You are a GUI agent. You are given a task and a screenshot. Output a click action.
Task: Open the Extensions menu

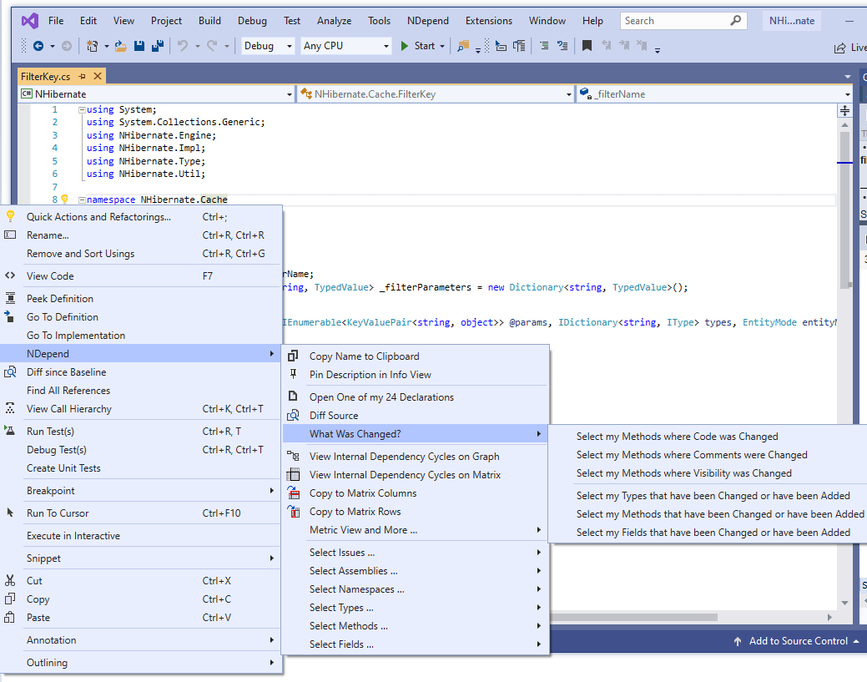pos(489,21)
